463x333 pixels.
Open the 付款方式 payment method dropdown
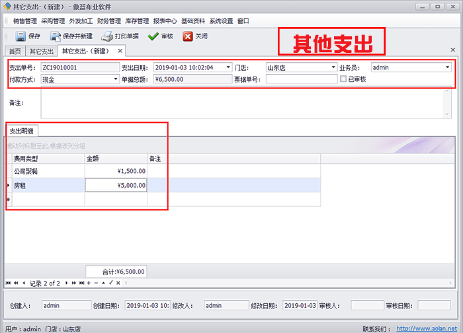tap(115, 79)
